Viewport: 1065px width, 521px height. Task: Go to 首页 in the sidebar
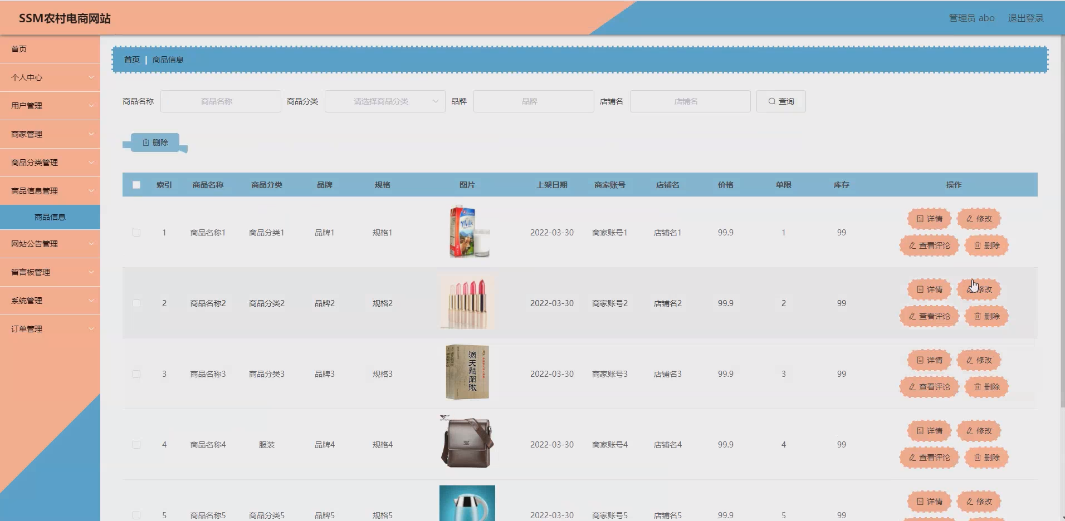(50, 49)
